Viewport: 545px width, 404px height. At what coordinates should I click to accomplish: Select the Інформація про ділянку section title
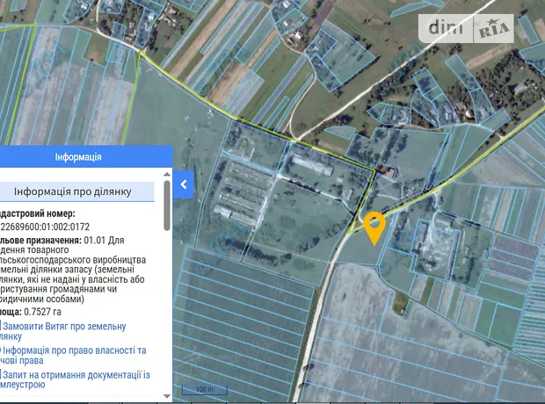(x=84, y=192)
